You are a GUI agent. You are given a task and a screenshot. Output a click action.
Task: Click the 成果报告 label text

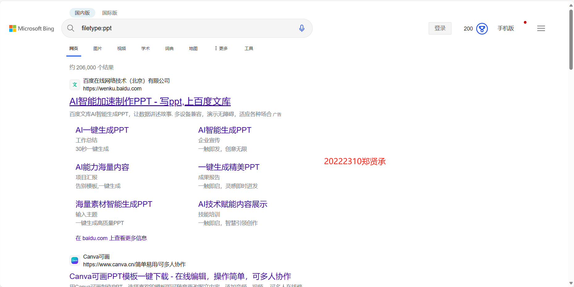tap(209, 177)
